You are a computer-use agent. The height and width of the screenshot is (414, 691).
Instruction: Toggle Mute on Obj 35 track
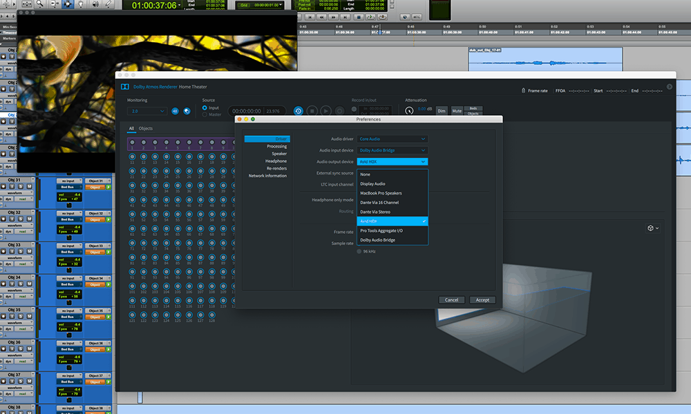pyautogui.click(x=29, y=316)
